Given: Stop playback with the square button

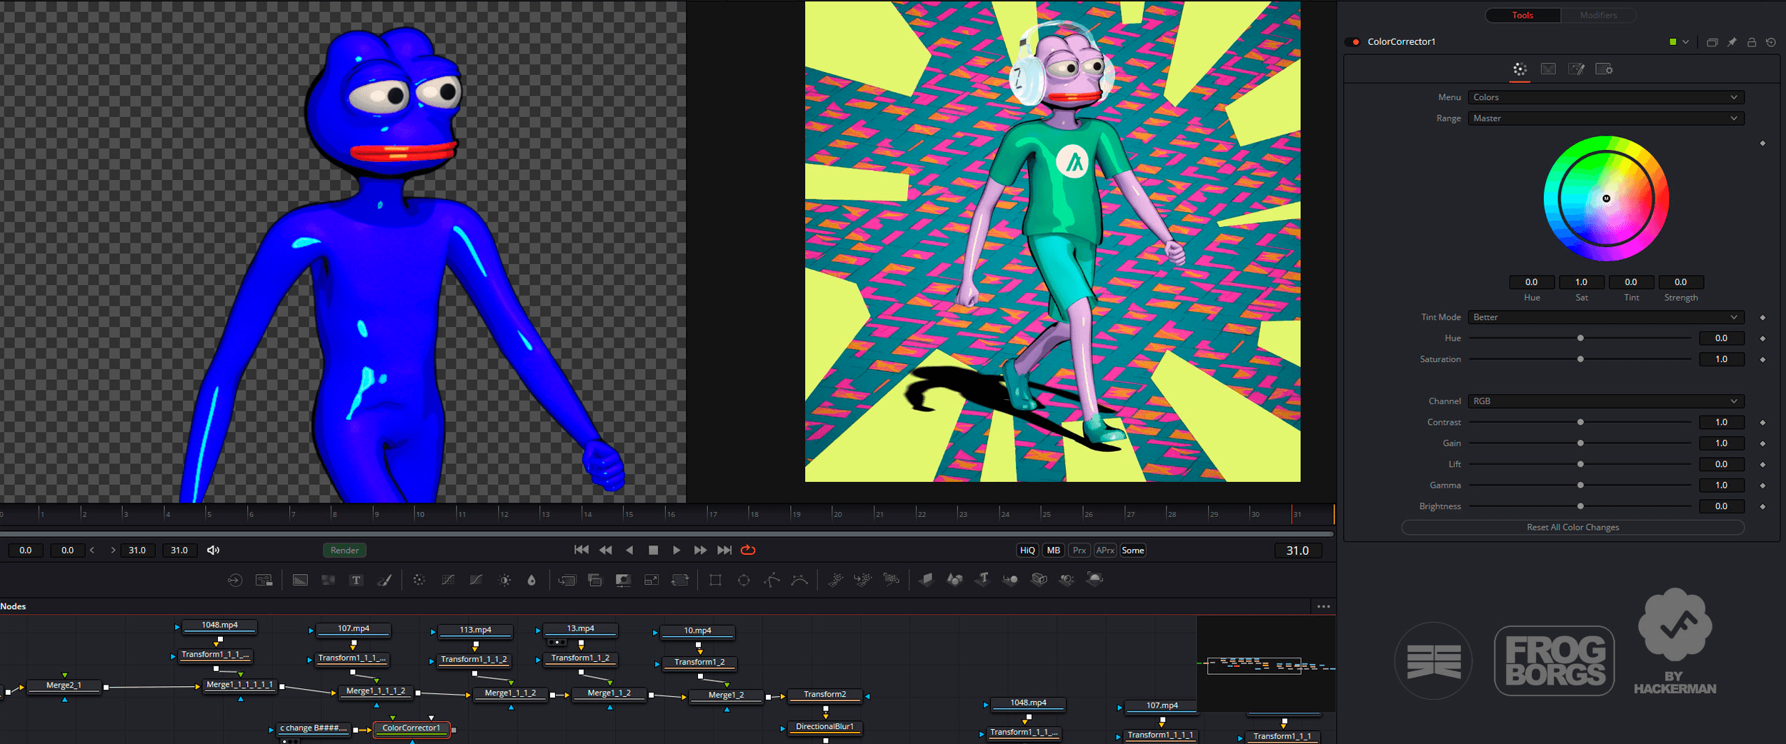Looking at the screenshot, I should click(x=653, y=550).
